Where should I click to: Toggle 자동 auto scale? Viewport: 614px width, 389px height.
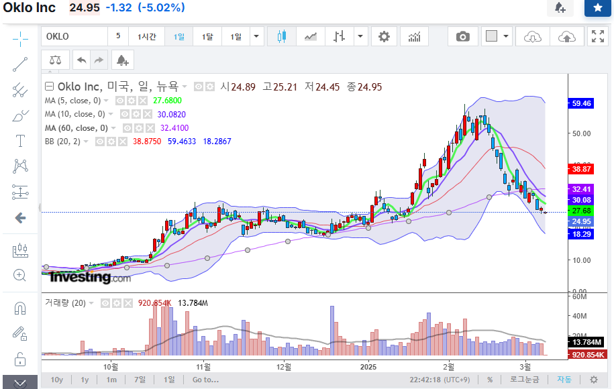click(x=564, y=379)
